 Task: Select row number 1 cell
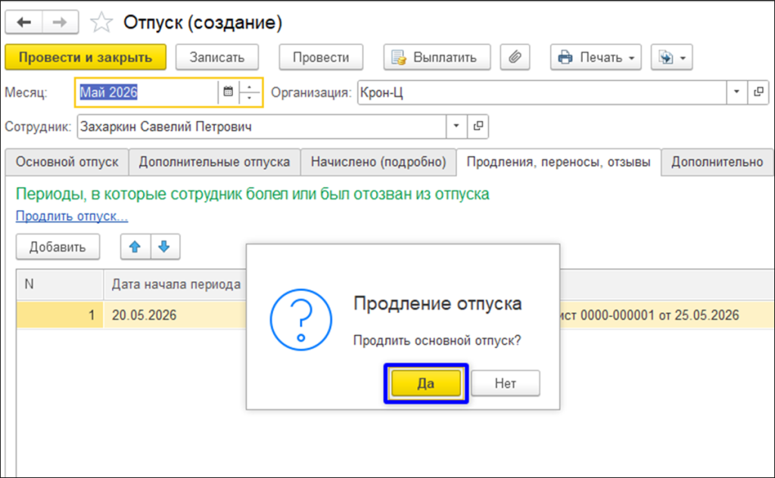(60, 315)
